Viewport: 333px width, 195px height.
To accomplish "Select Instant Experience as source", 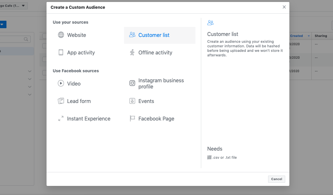I will (x=88, y=119).
